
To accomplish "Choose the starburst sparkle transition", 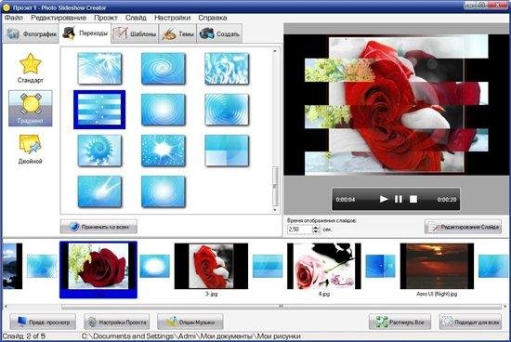I will pyautogui.click(x=164, y=151).
